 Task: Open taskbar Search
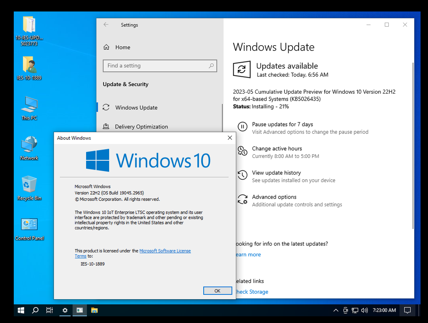pyautogui.click(x=35, y=310)
